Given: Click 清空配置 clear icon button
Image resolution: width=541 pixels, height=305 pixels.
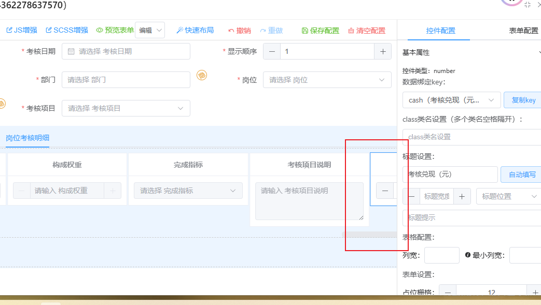Looking at the screenshot, I should point(367,31).
